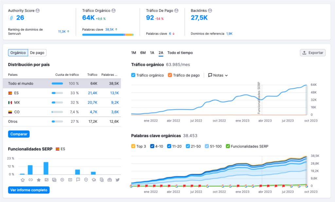Open the Notas dropdown
The width and height of the screenshot is (335, 202).
[218, 75]
